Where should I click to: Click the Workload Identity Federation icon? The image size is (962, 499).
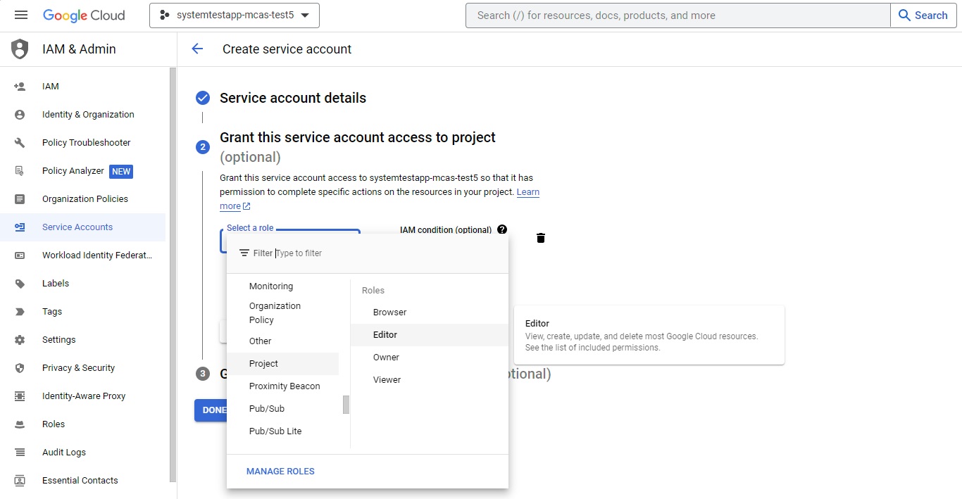click(20, 255)
